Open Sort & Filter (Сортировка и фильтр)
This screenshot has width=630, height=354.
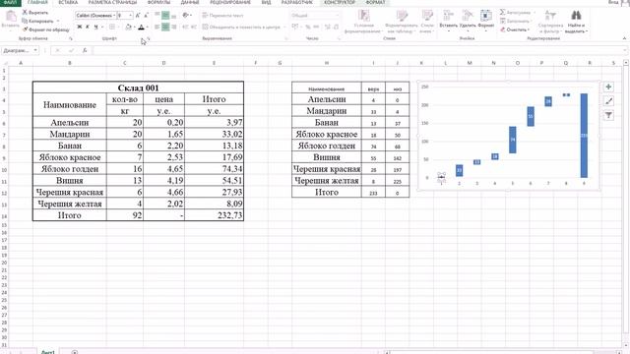(550, 22)
